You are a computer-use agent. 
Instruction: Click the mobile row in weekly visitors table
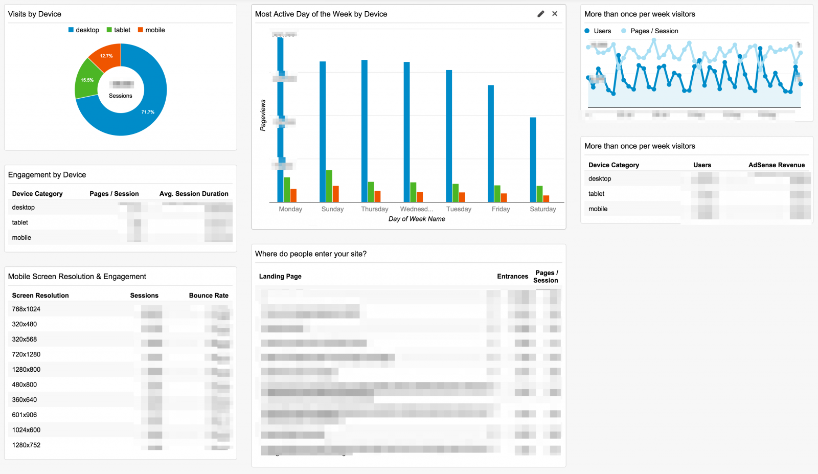click(697, 209)
